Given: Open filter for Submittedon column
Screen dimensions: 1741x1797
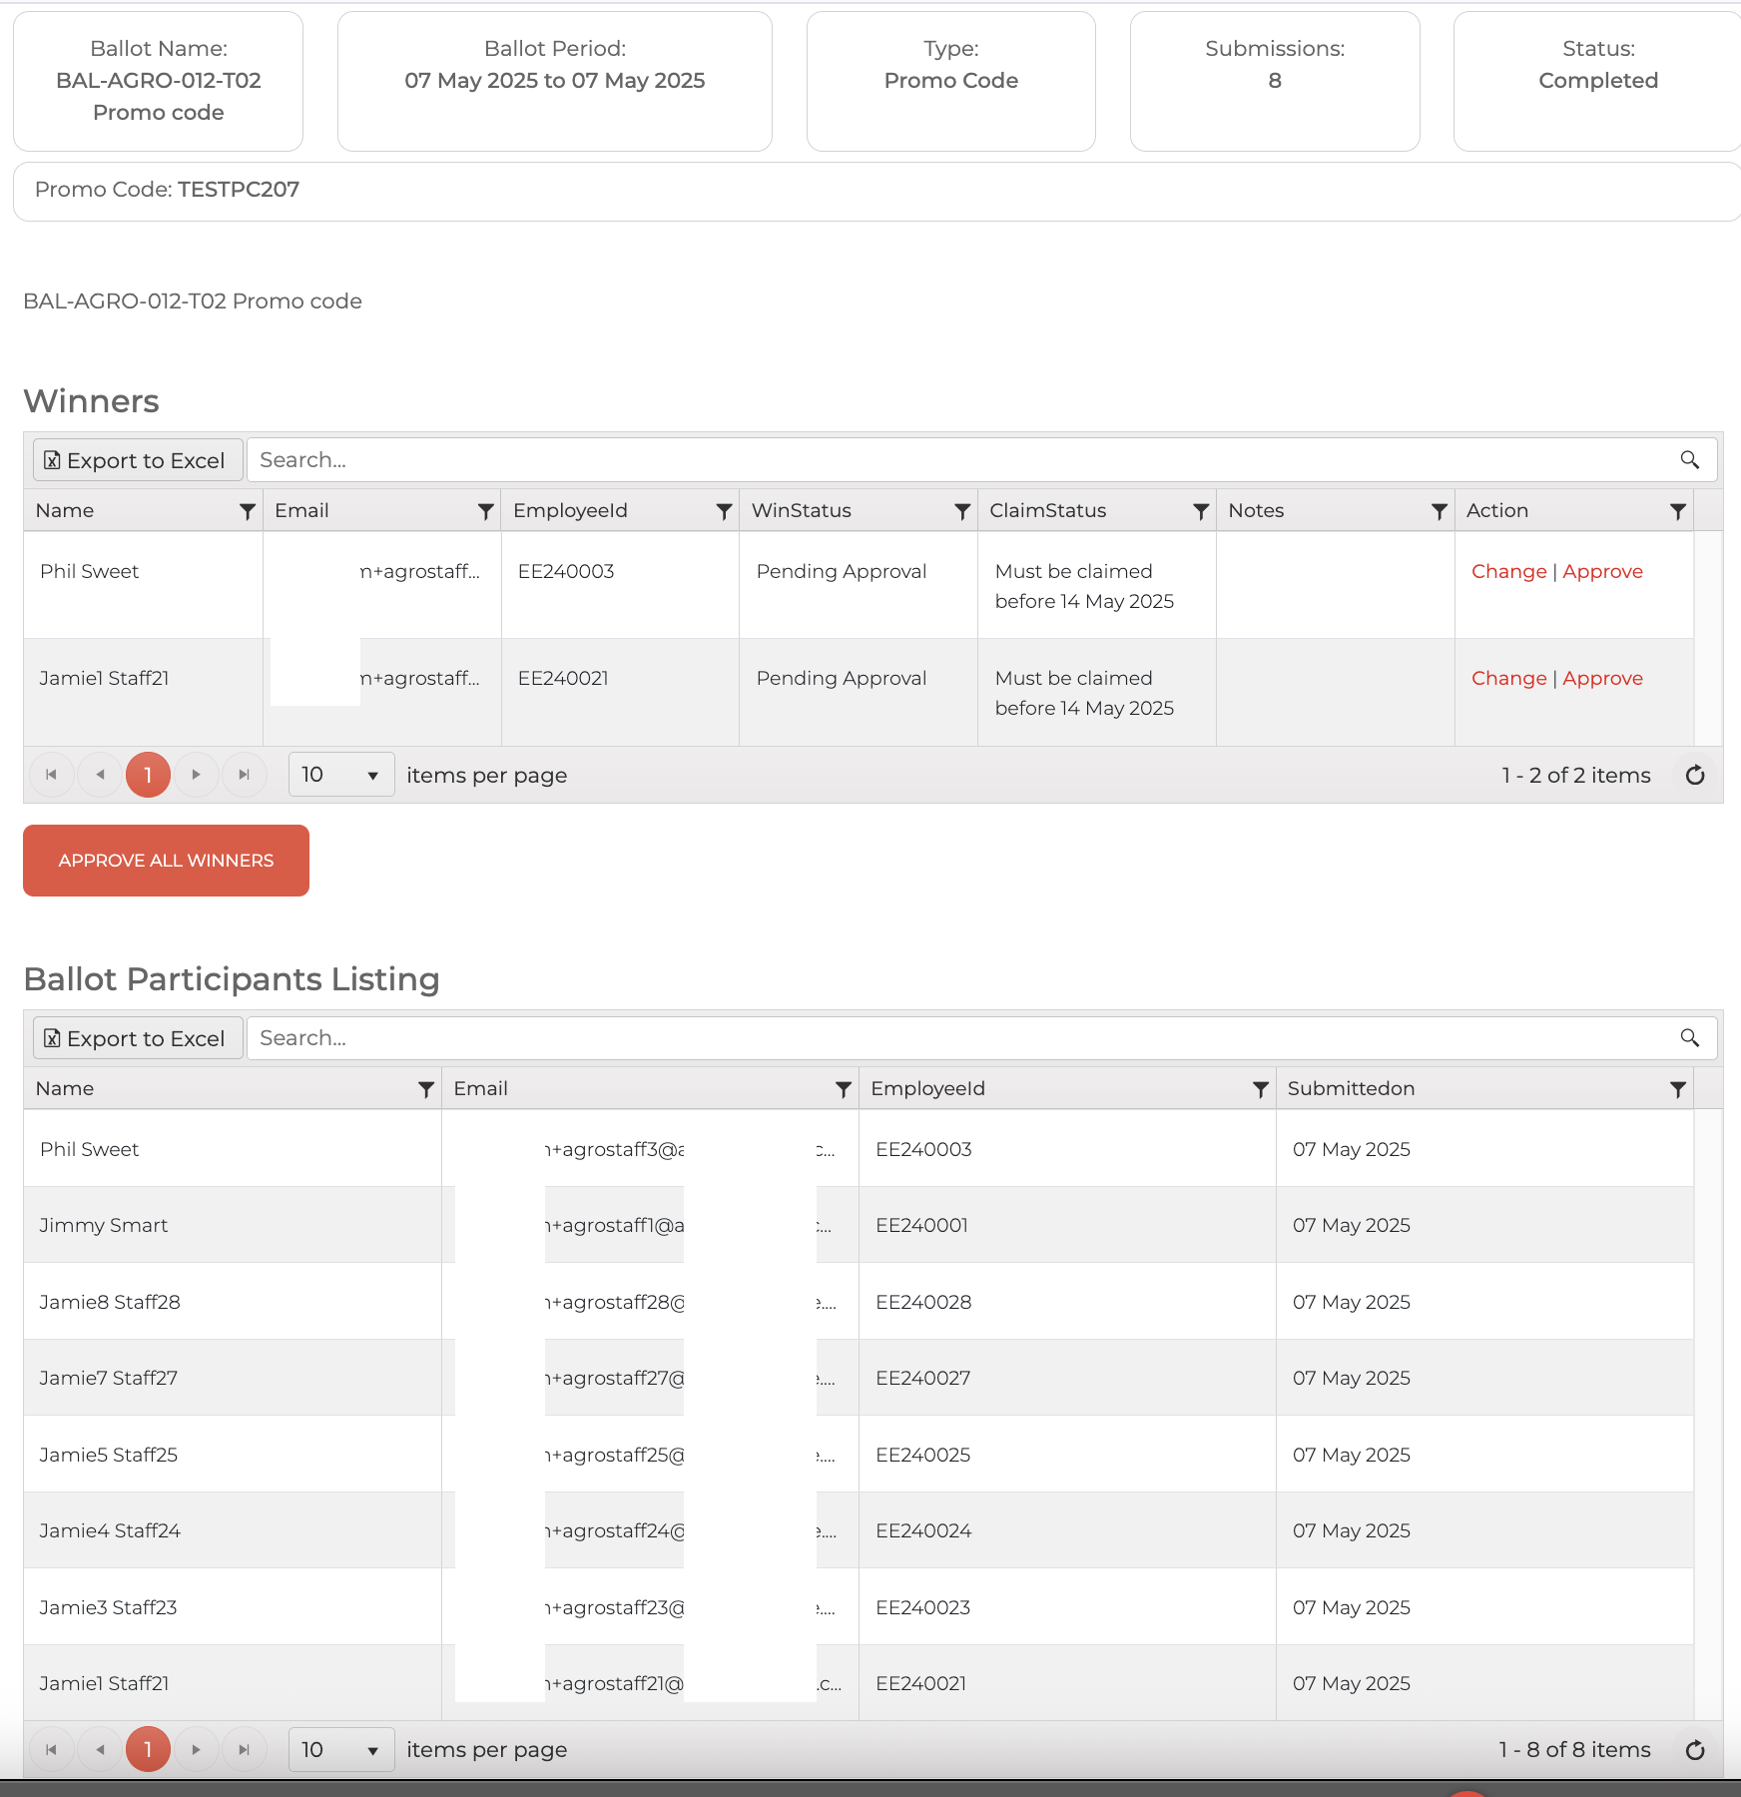Looking at the screenshot, I should tap(1677, 1089).
